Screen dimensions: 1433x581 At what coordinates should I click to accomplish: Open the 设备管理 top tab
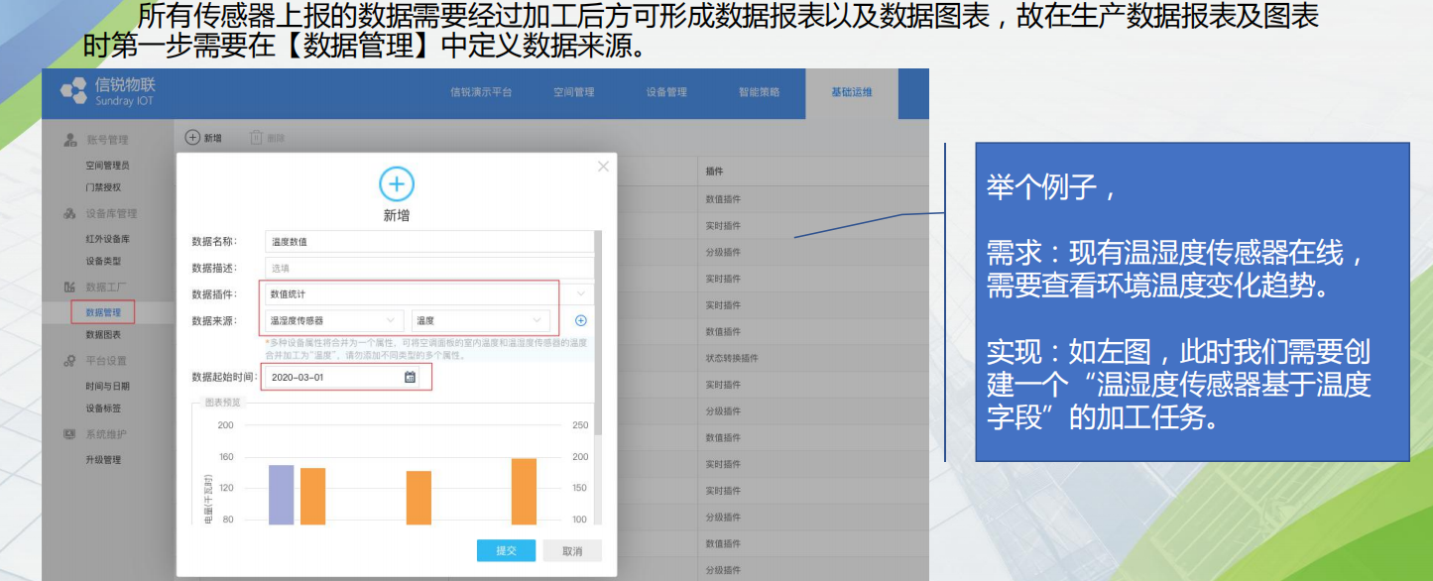[666, 92]
